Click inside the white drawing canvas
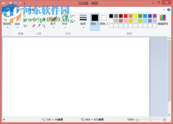 (x=76, y=77)
